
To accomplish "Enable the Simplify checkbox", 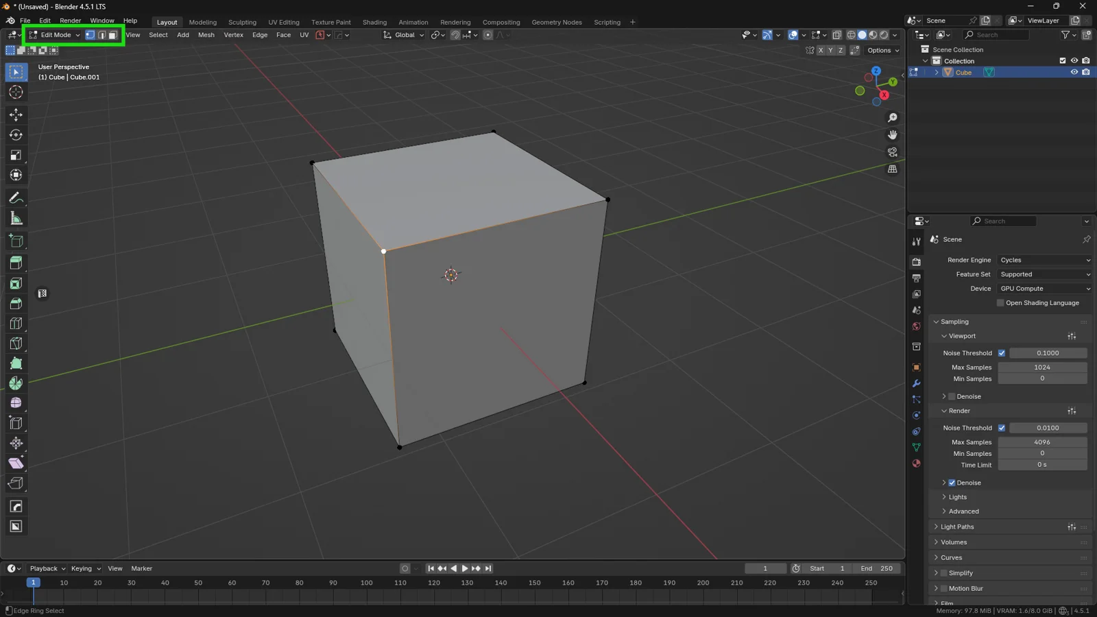I will pyautogui.click(x=944, y=573).
